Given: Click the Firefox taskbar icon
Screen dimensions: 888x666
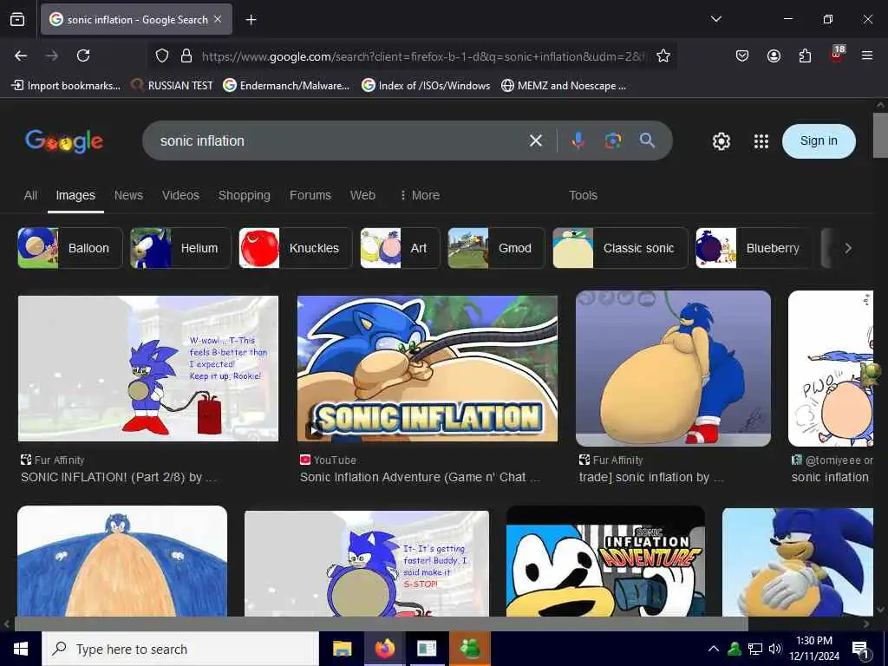Looking at the screenshot, I should coord(384,649).
